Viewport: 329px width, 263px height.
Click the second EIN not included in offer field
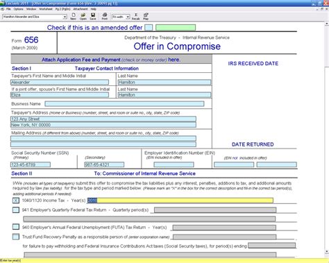pyautogui.click(x=277, y=164)
